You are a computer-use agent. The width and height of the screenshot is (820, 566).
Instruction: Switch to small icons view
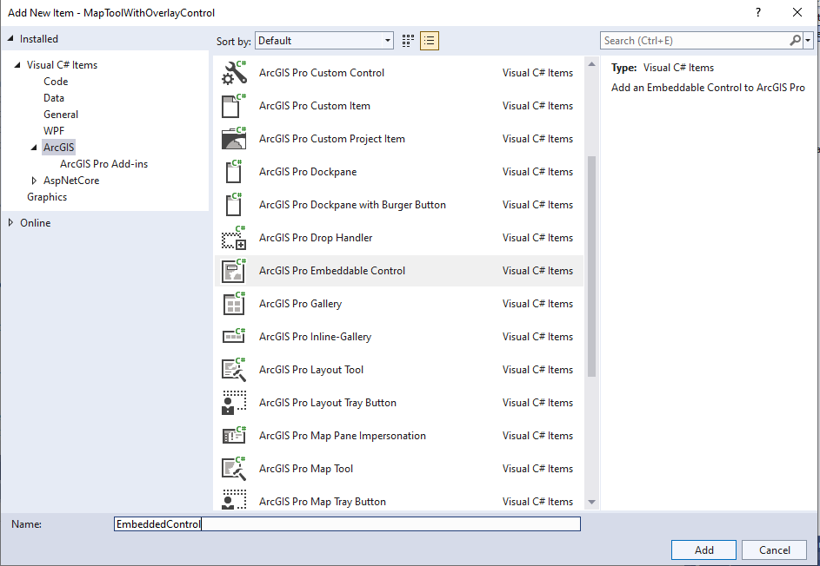pos(408,41)
